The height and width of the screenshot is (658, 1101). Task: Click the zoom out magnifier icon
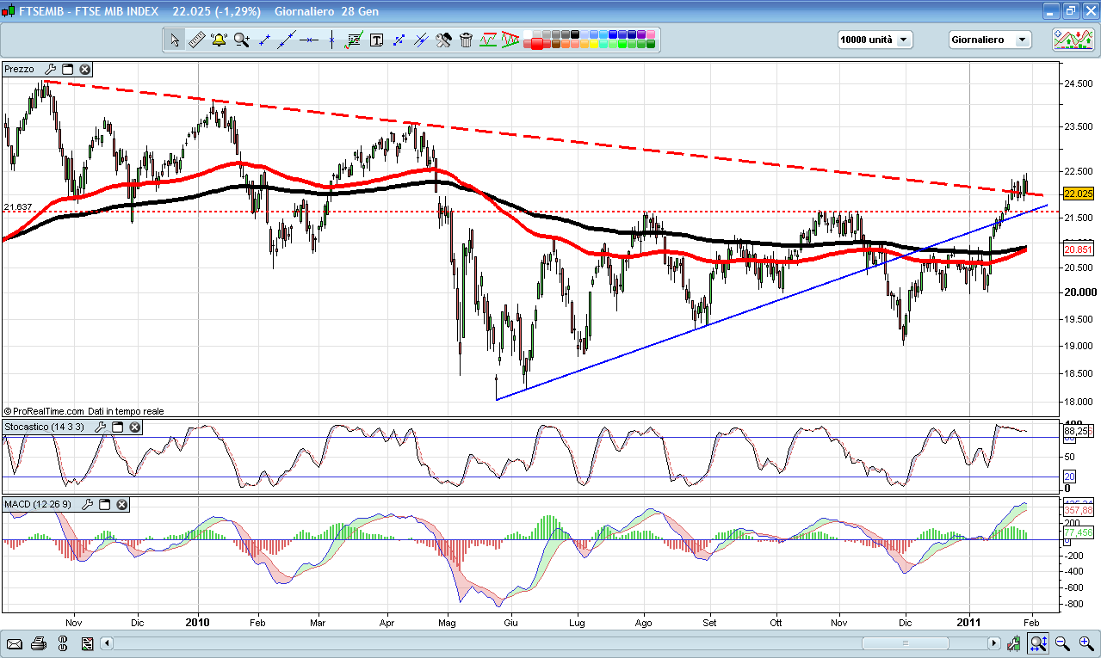[x=1062, y=643]
